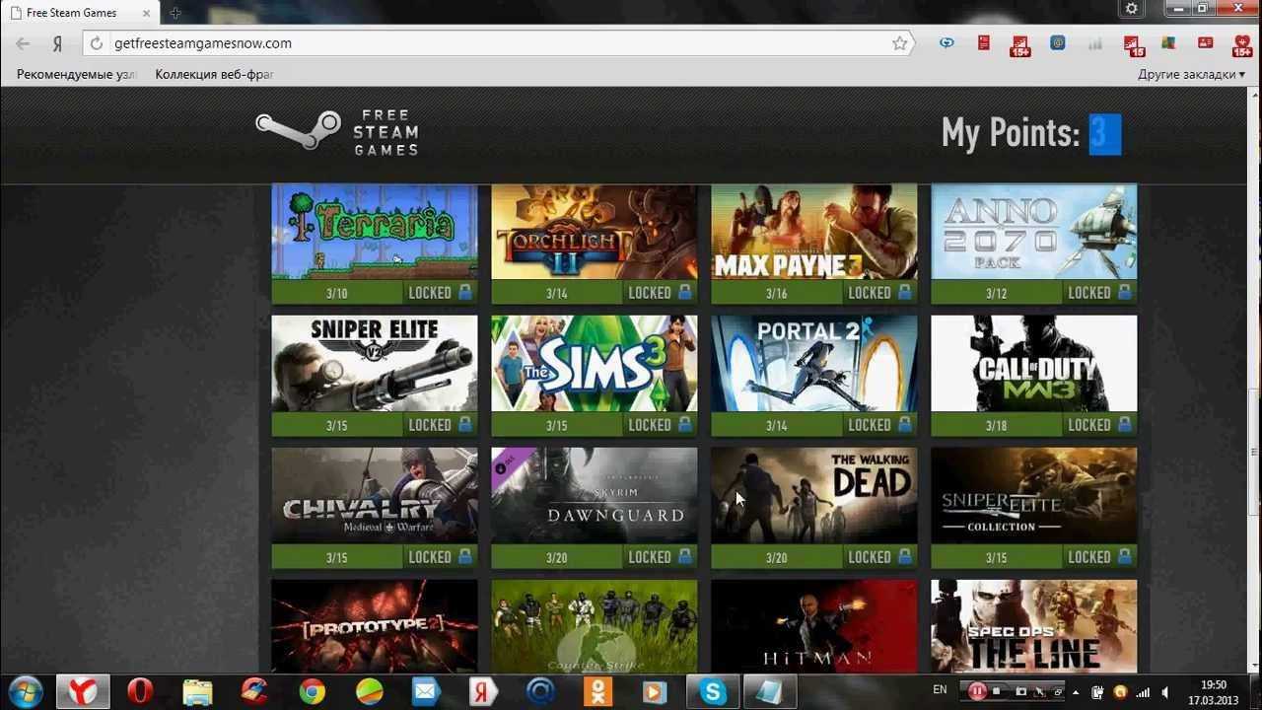Click the gray bar-chart extension icon
The width and height of the screenshot is (1262, 710).
(1094, 43)
